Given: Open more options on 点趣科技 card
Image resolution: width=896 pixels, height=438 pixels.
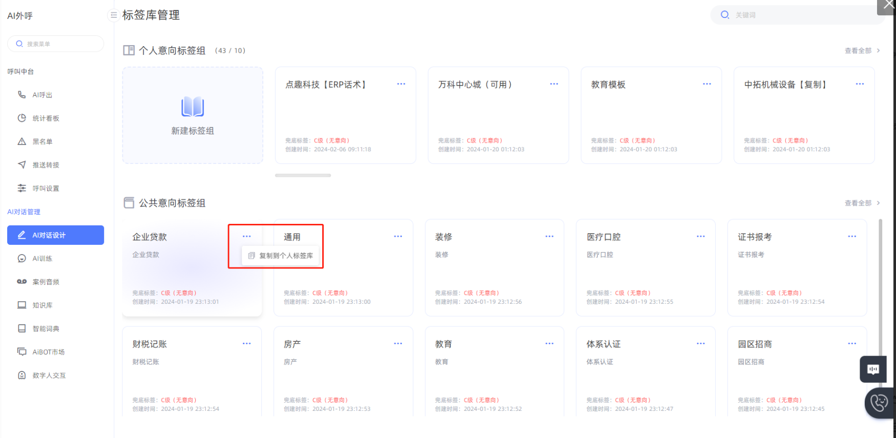Looking at the screenshot, I should (x=401, y=84).
